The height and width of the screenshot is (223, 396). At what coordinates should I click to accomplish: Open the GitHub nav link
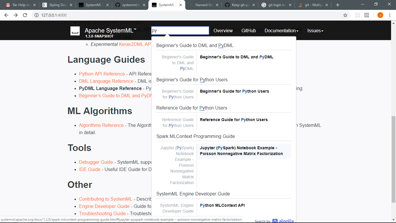(249, 31)
